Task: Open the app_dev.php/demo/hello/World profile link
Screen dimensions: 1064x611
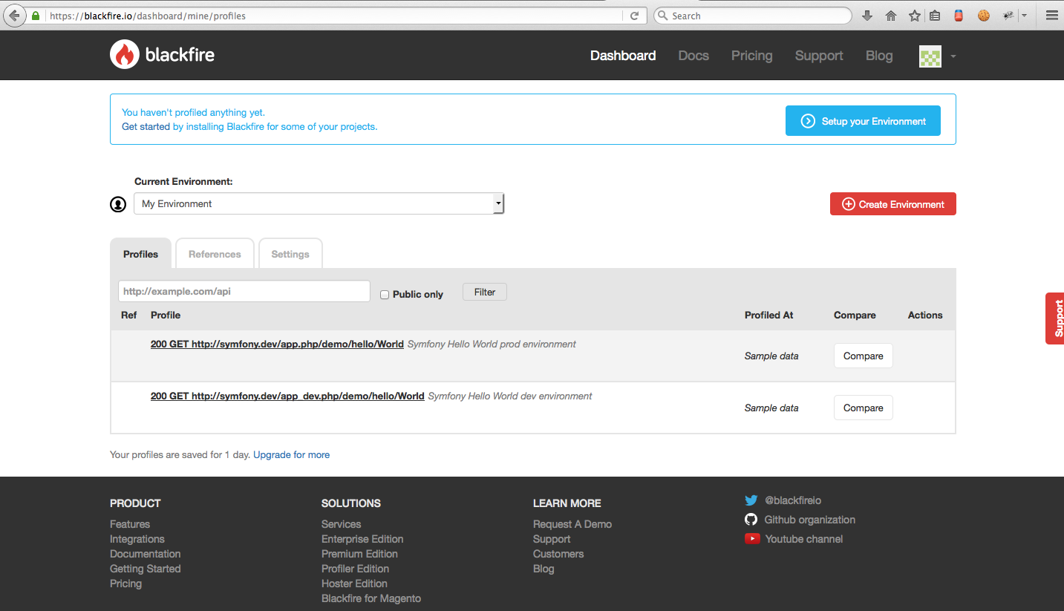Action: [x=287, y=396]
